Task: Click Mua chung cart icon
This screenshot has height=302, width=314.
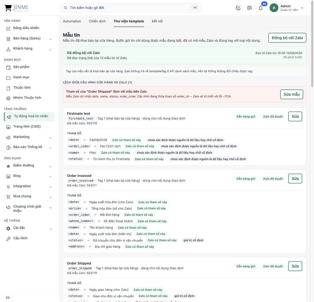Action: coord(8,197)
